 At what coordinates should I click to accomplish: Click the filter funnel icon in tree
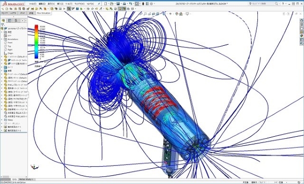[x=3, y=25]
